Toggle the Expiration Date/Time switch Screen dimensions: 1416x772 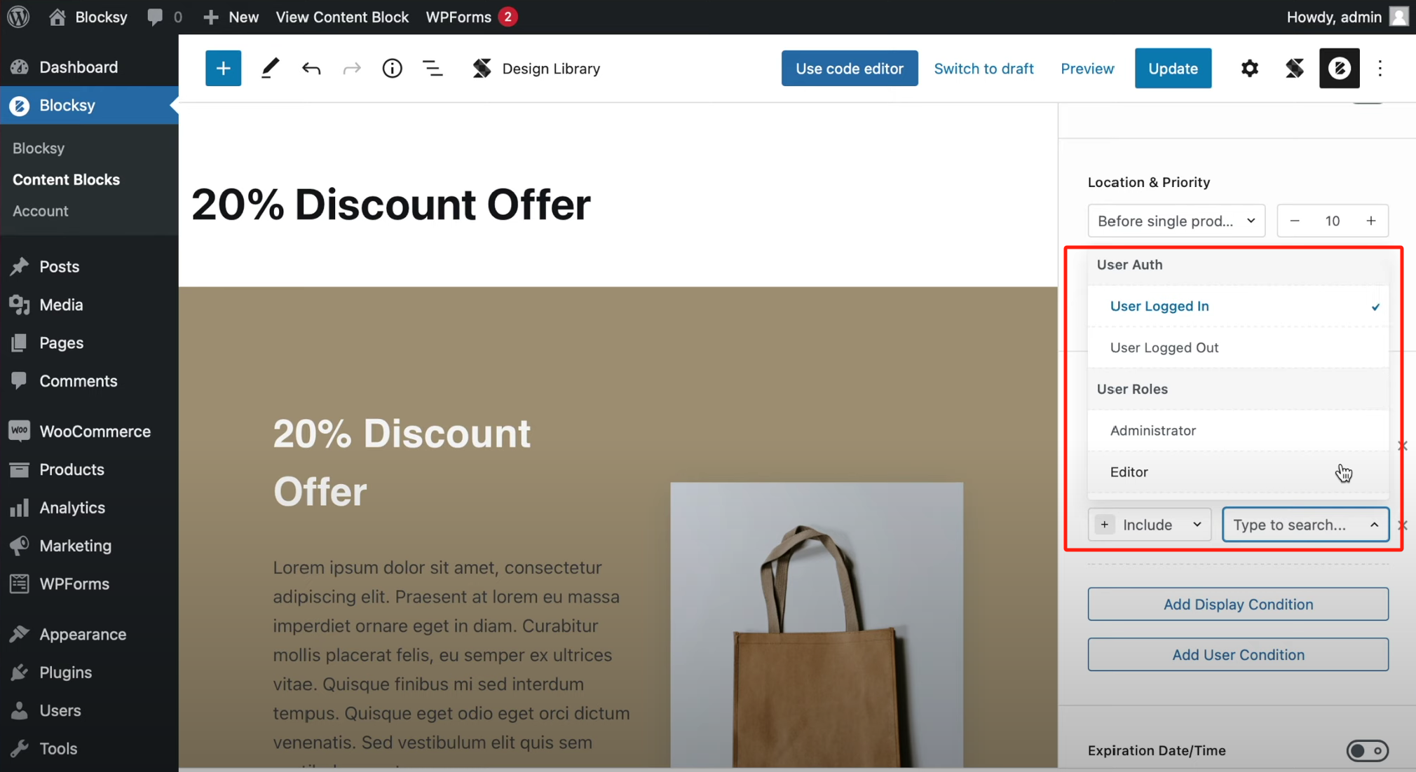[x=1367, y=750]
